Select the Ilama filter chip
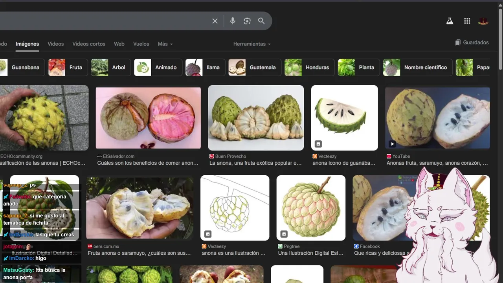 (x=205, y=67)
